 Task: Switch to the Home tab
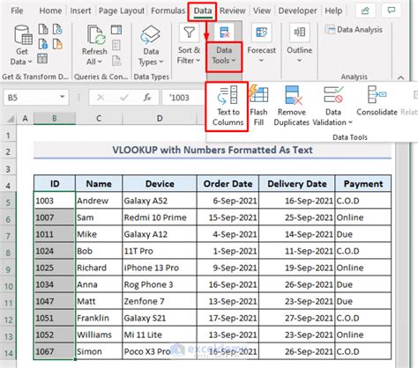pyautogui.click(x=50, y=11)
